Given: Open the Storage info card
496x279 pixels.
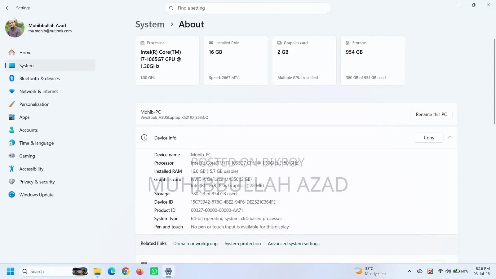Looking at the screenshot, I should [373, 60].
